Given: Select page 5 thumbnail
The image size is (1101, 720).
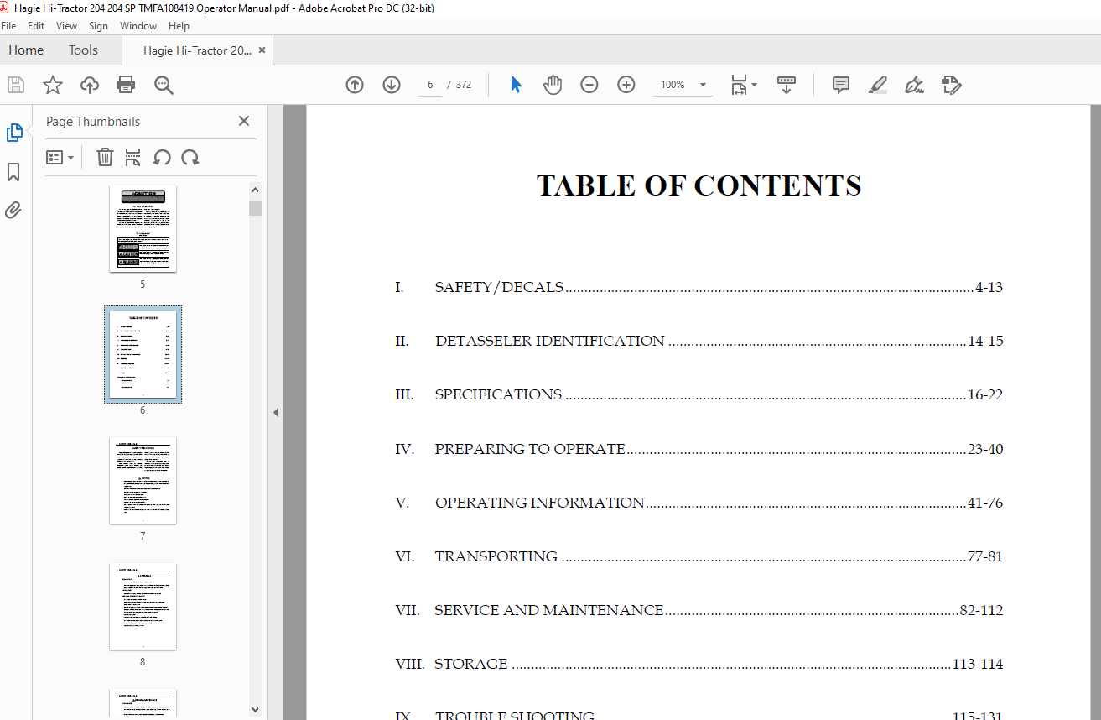Looking at the screenshot, I should coord(143,229).
